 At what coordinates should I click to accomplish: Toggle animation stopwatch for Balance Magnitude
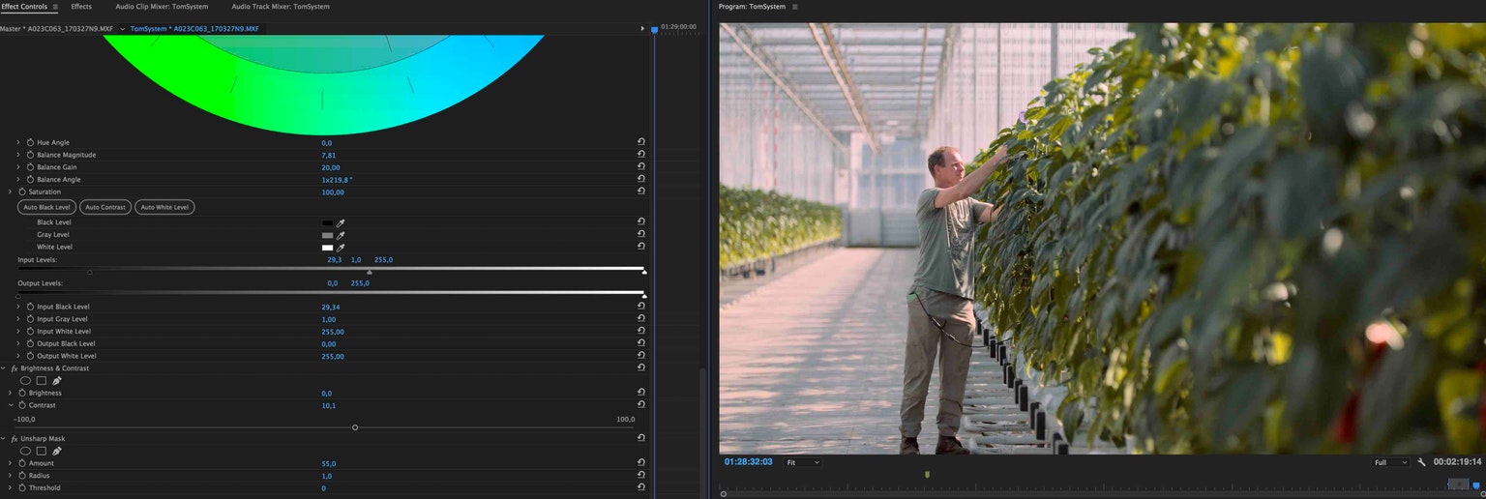[30, 155]
